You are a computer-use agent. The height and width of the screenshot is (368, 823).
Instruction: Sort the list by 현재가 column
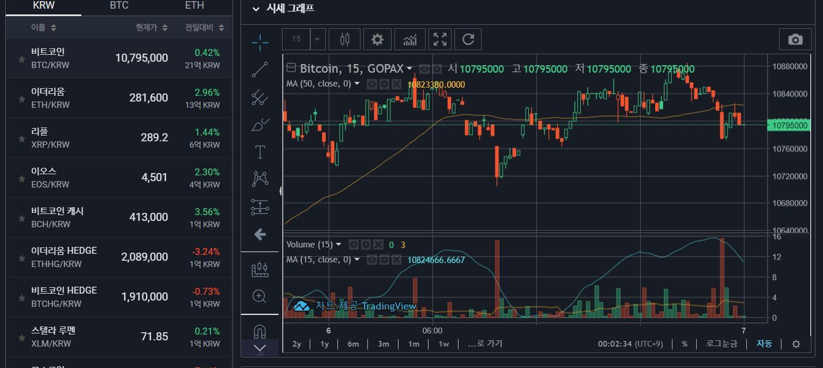[152, 28]
